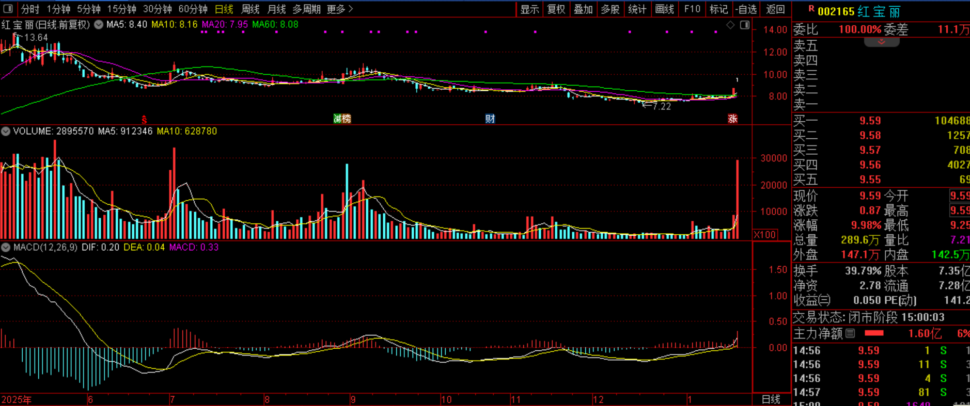Click the 画线 drawing tools button

[664, 9]
